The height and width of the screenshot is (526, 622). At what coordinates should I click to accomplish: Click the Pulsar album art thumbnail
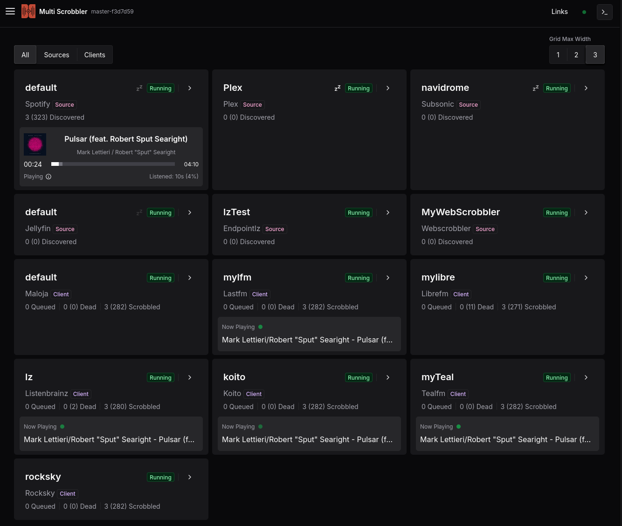[35, 144]
